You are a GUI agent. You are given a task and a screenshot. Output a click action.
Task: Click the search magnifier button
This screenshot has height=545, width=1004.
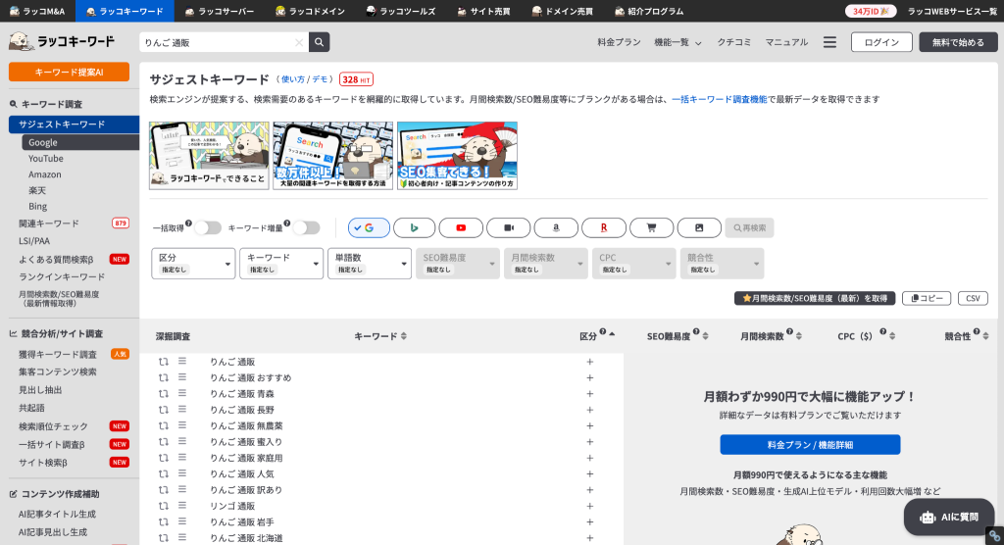[319, 42]
